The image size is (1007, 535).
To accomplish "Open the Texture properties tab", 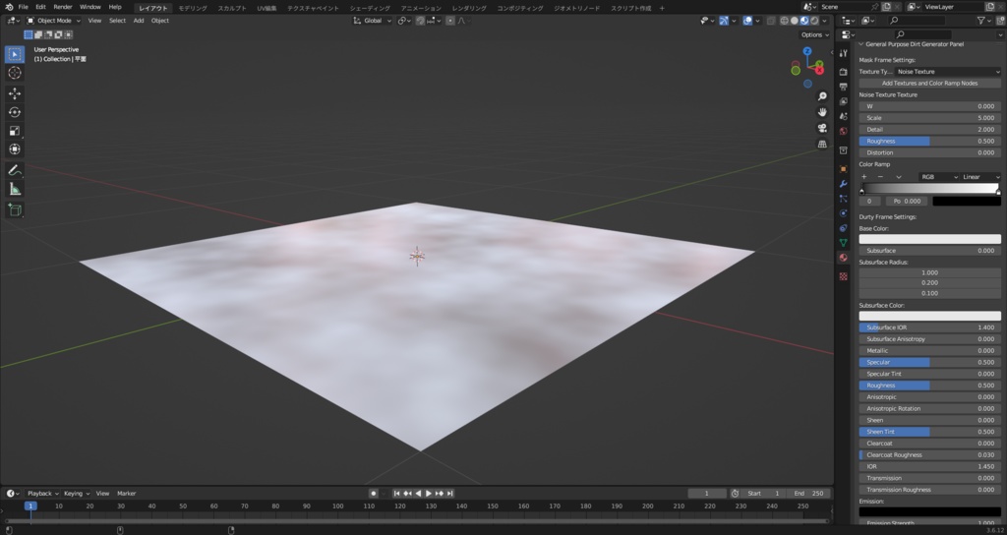I will [x=843, y=276].
